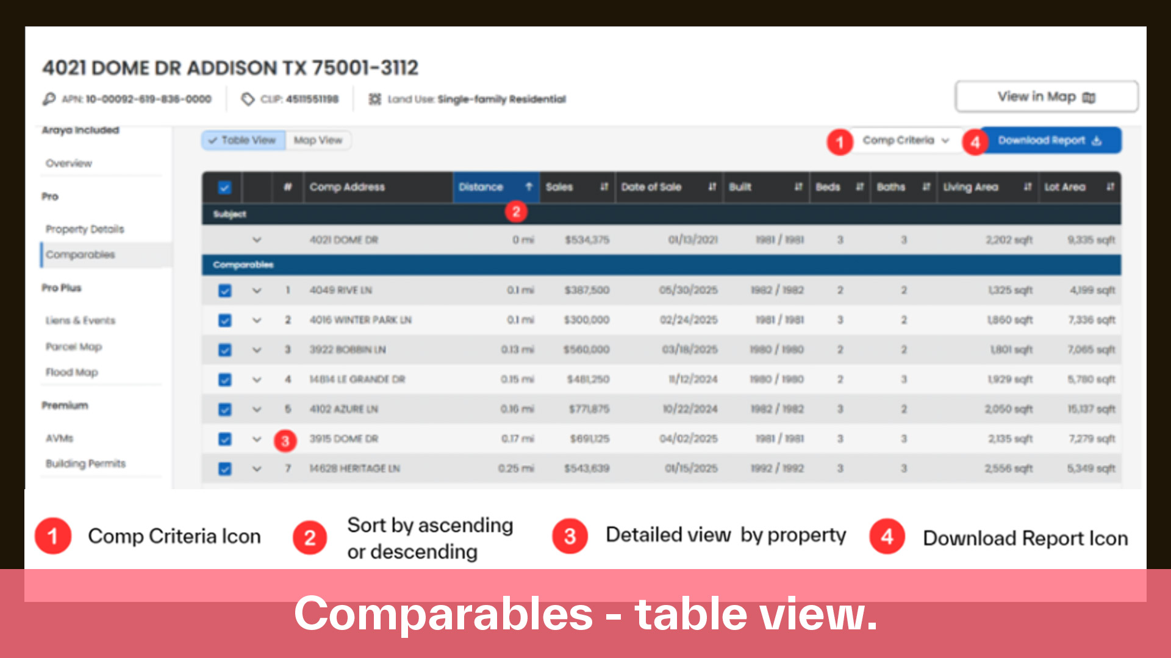Click the View in Map button

tap(1046, 97)
